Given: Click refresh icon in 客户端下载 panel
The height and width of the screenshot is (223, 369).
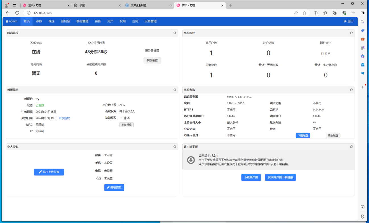Looking at the screenshot, I should pyautogui.click(x=351, y=147).
